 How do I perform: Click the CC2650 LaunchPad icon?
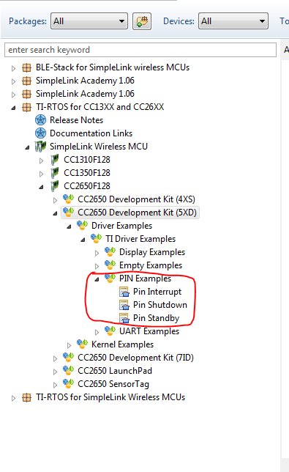pyautogui.click(x=69, y=371)
